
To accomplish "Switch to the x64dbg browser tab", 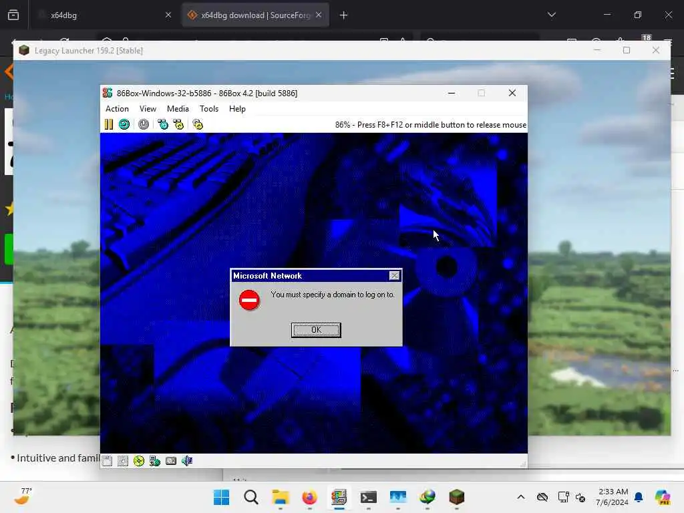I will pyautogui.click(x=105, y=15).
